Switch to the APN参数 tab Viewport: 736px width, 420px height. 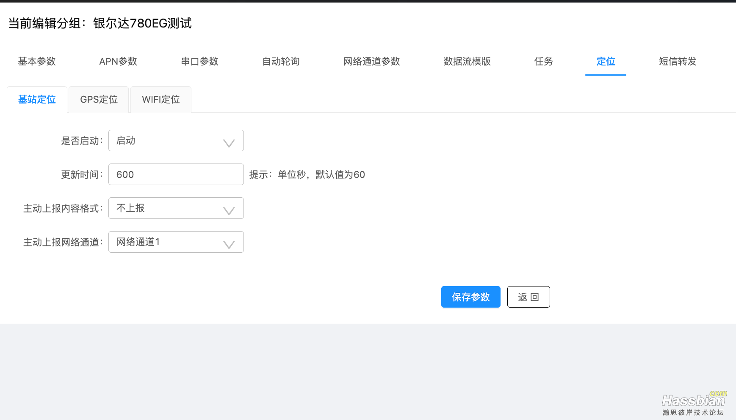118,61
